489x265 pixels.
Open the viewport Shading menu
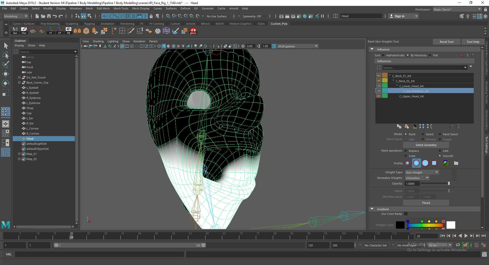pos(98,41)
